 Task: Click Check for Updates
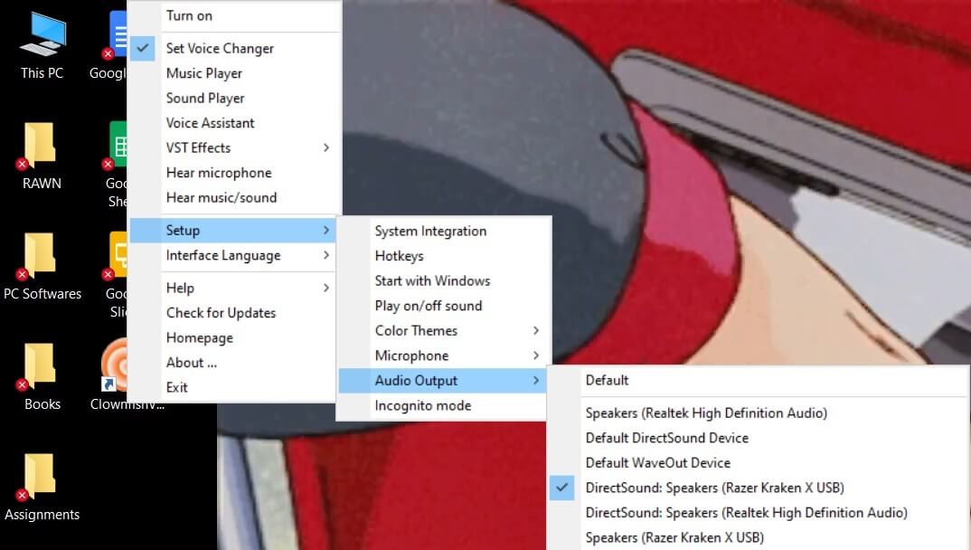coord(221,312)
